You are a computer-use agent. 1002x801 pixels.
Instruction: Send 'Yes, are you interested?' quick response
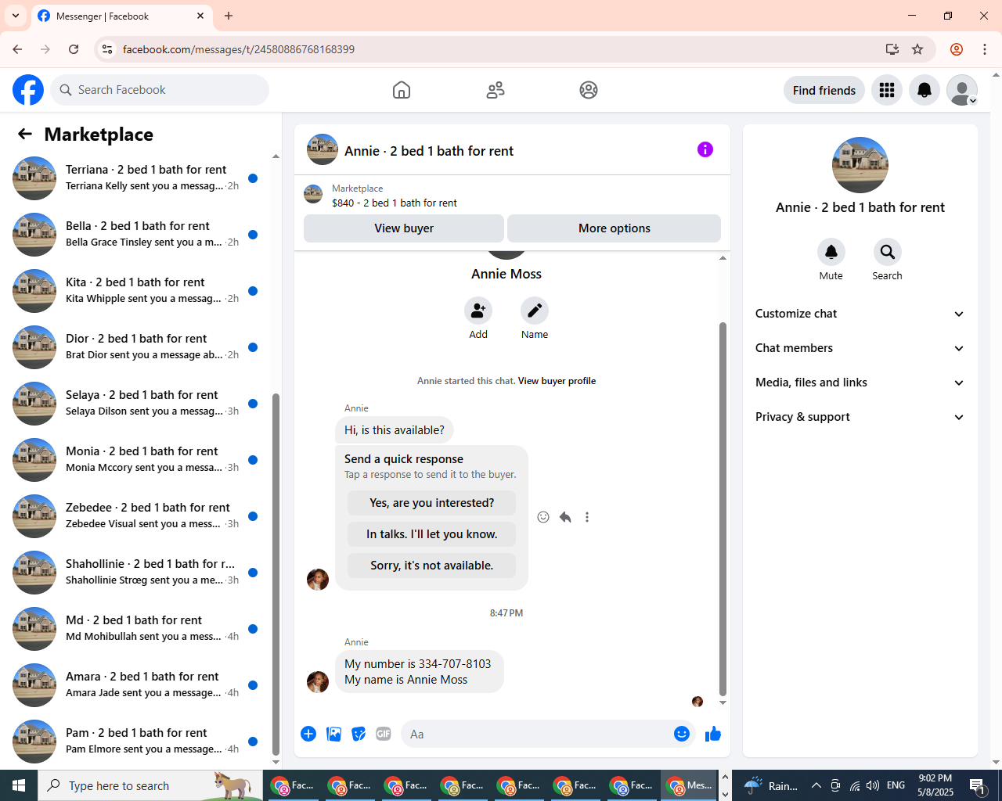432,503
